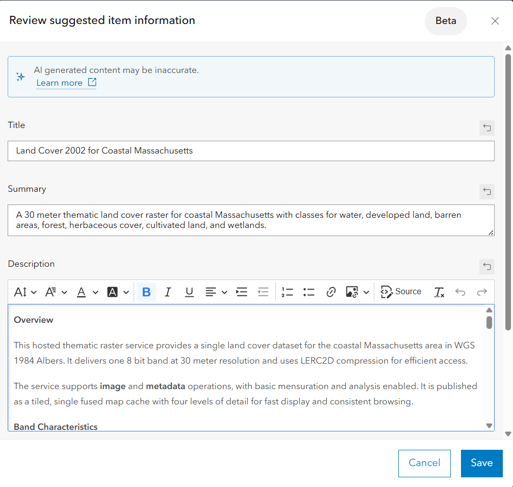The height and width of the screenshot is (487, 513).
Task: Click the dialog's main scrollbar thumb
Action: tap(508, 192)
